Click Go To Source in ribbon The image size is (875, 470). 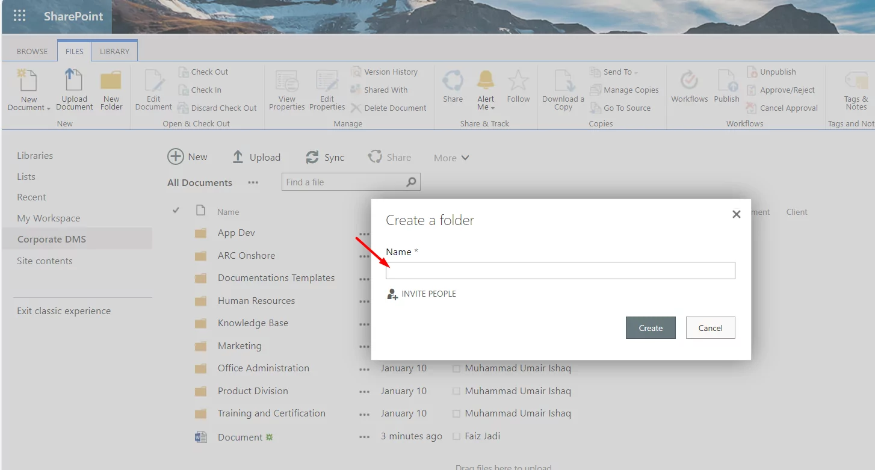(x=620, y=108)
